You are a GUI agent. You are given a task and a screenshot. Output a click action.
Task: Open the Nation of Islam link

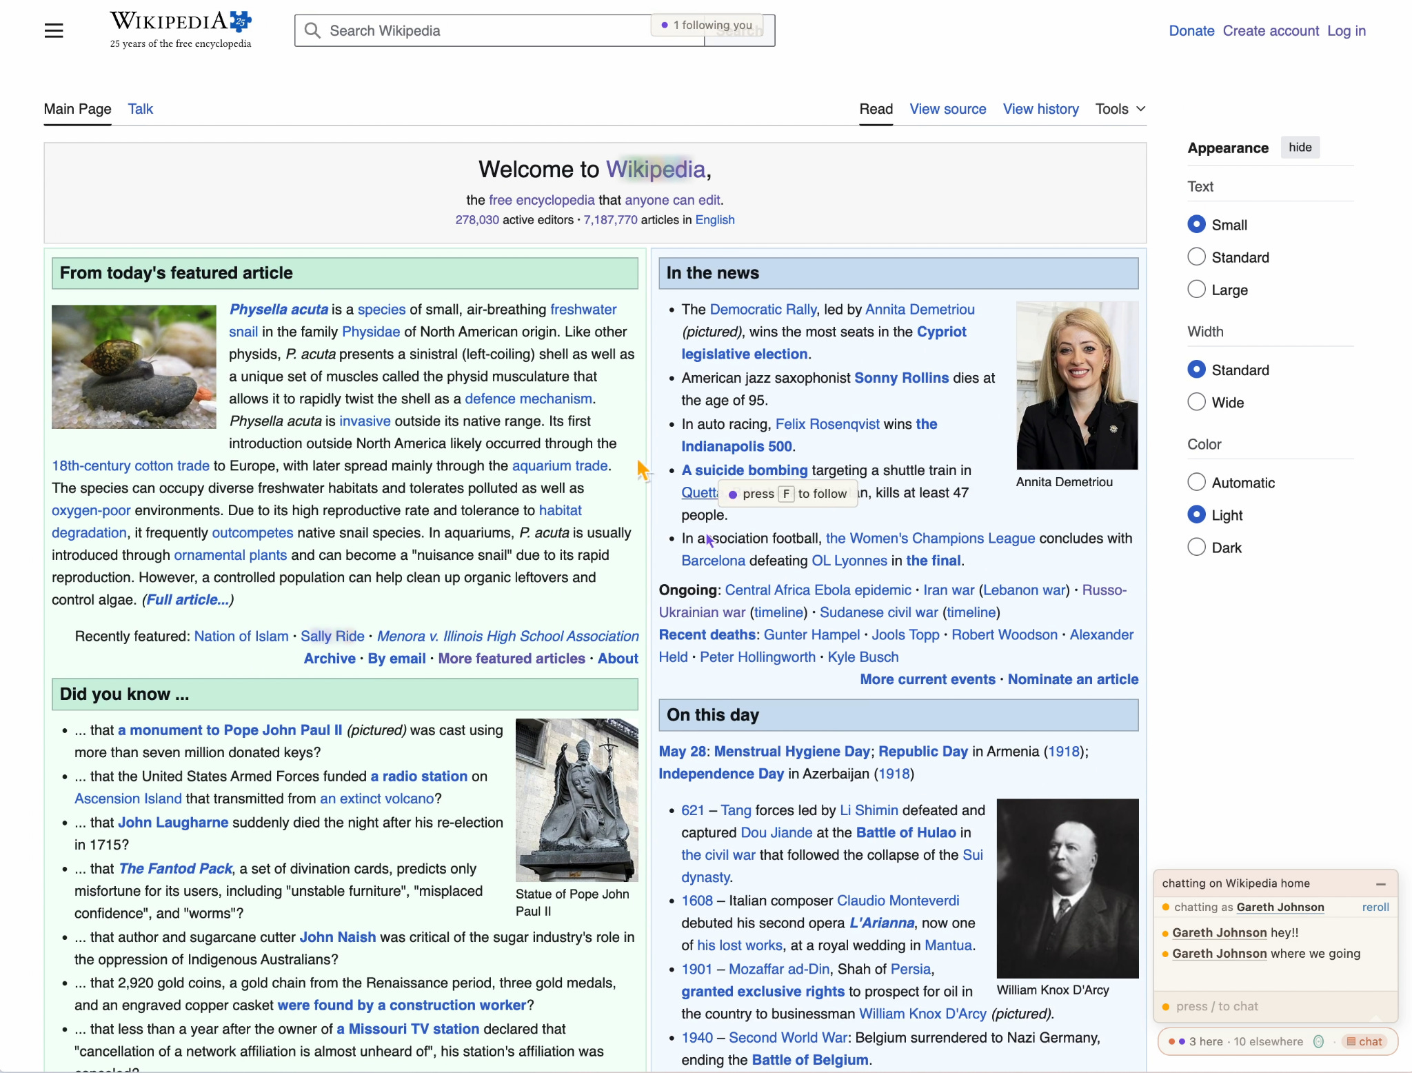coord(241,636)
